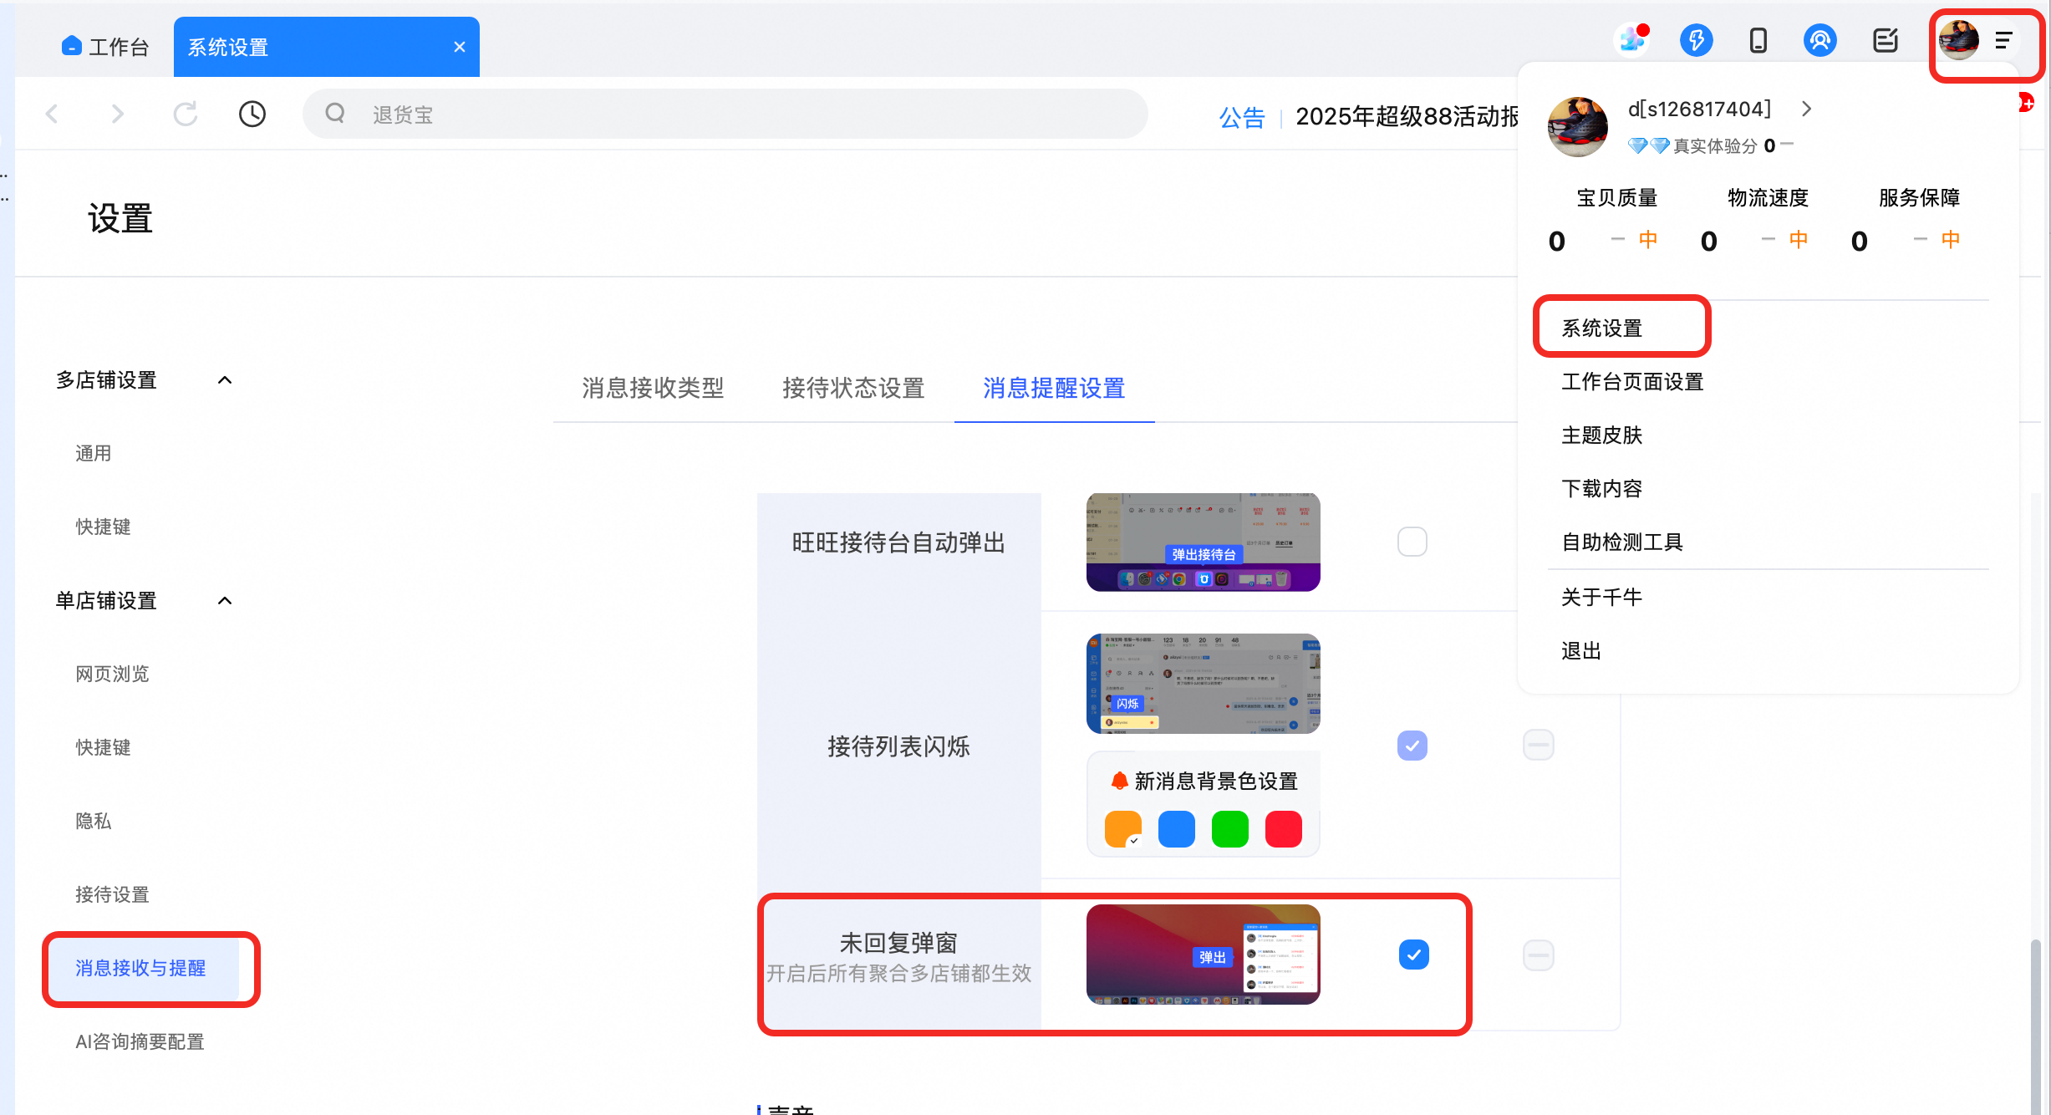Screen dimensions: 2051x1115
Task: Open the history clock icon
Action: [252, 114]
